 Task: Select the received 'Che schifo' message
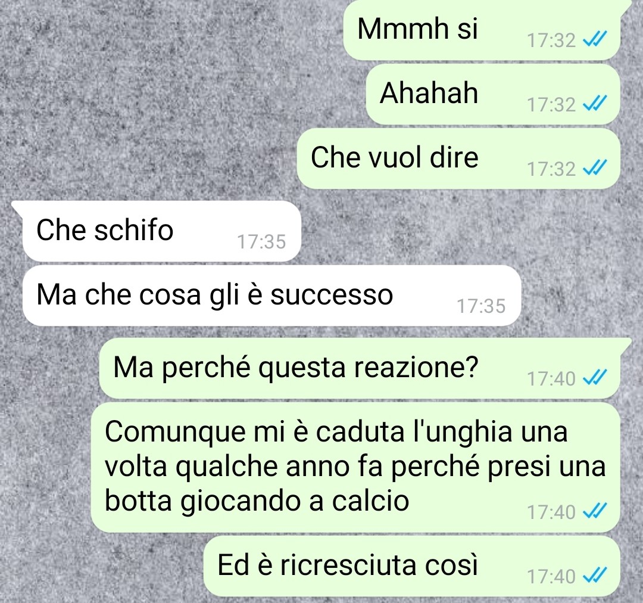[x=162, y=231]
